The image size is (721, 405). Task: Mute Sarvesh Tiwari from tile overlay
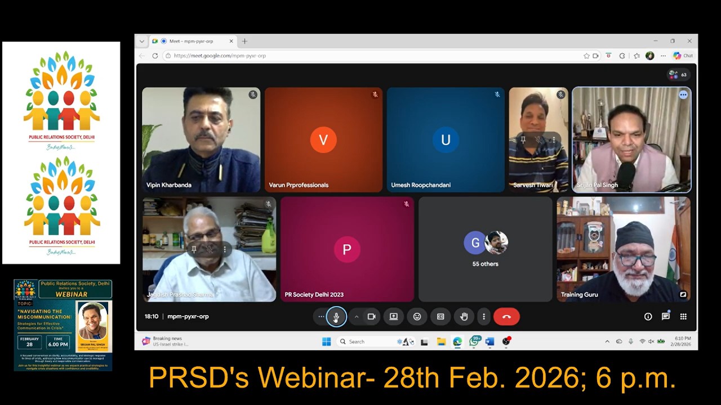pos(538,139)
